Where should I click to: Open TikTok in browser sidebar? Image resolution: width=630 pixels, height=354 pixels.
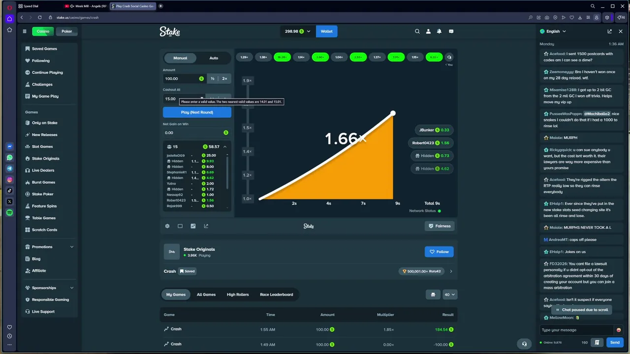pos(9,191)
